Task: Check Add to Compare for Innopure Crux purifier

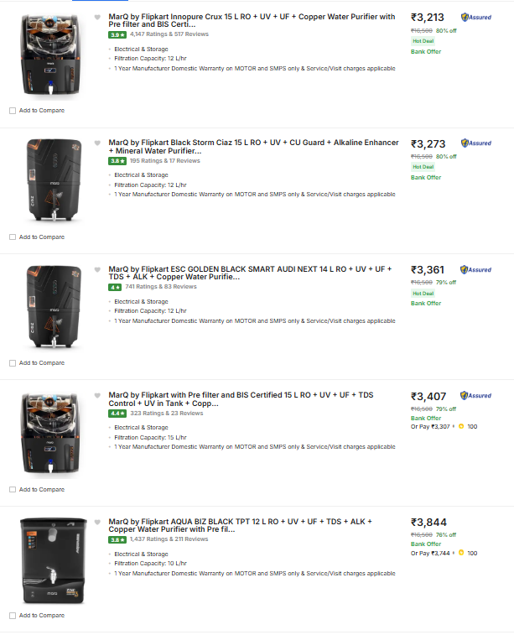Action: [x=12, y=111]
